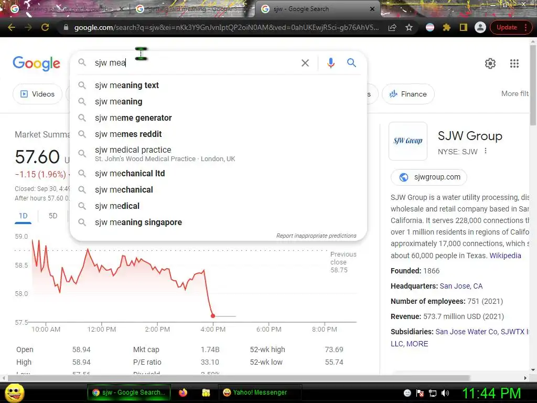Choose suggestion 'sjw meme generator'
The height and width of the screenshot is (403, 537).
218,118
